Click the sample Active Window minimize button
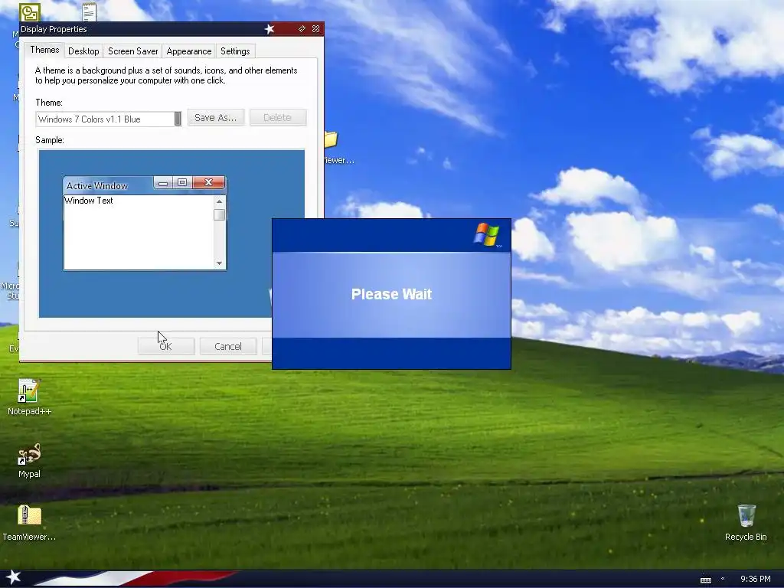This screenshot has height=588, width=784. pos(163,183)
